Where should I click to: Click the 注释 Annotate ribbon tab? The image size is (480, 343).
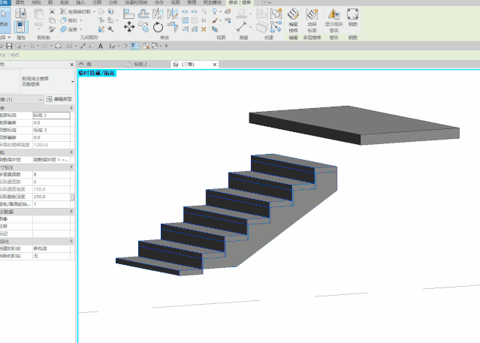(x=97, y=2)
